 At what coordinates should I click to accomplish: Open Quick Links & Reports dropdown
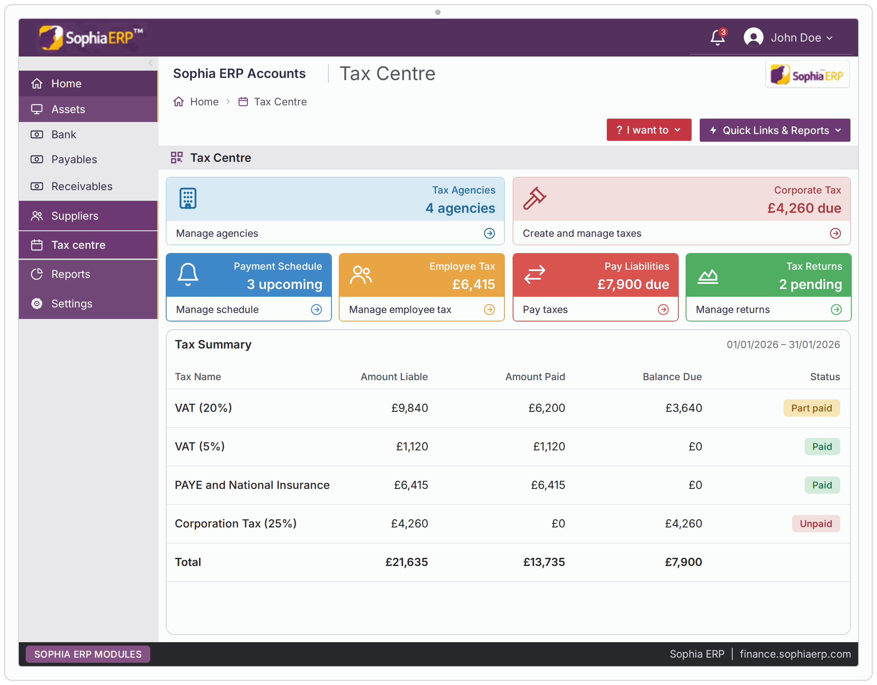click(x=775, y=130)
